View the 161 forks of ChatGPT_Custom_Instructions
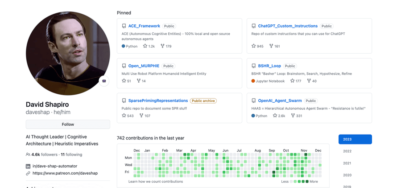401x188 pixels. tap(275, 46)
